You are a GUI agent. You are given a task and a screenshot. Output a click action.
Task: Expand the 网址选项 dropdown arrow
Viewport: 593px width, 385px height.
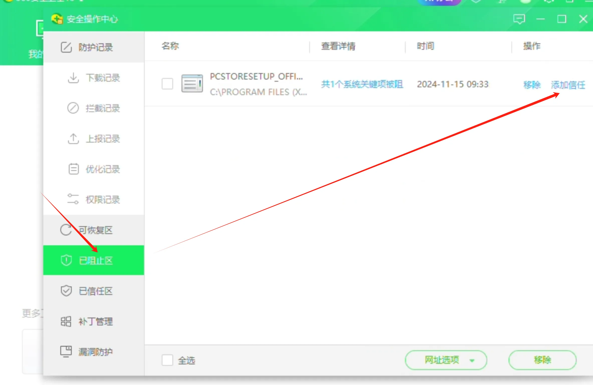point(472,360)
